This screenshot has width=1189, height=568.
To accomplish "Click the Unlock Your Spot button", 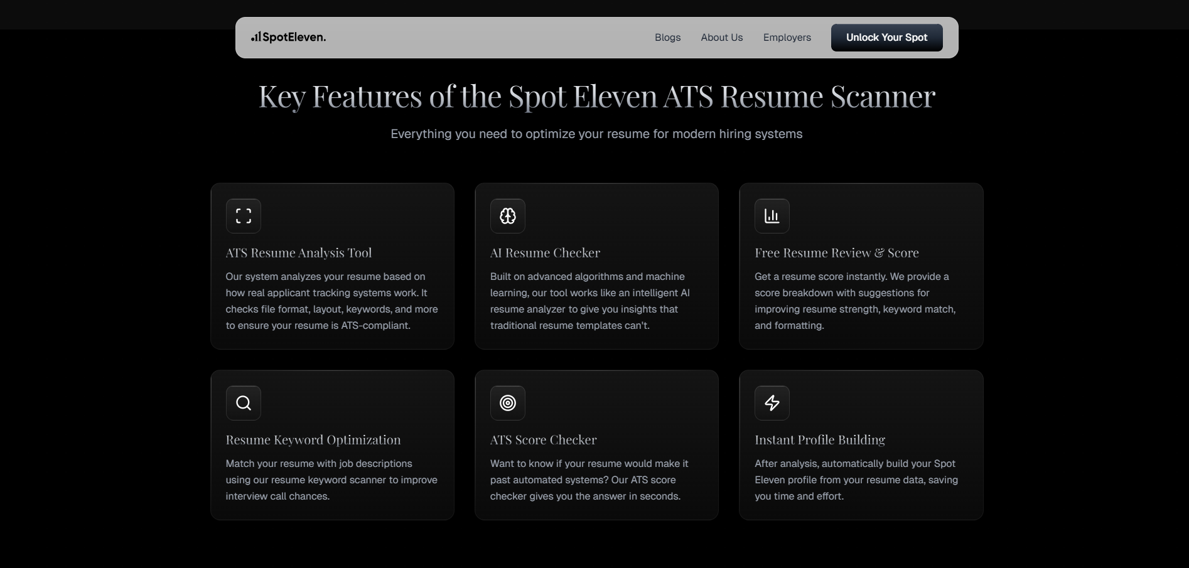I will (886, 37).
